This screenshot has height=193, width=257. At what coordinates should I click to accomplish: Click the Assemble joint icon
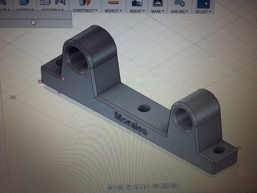(60, 2)
